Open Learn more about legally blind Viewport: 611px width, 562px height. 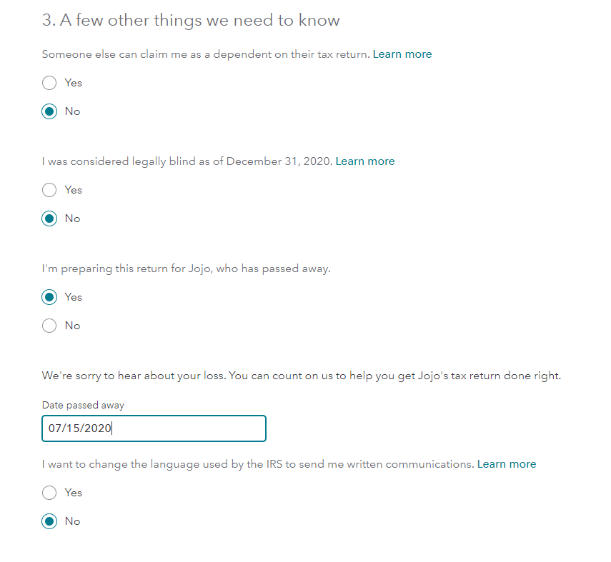point(364,161)
